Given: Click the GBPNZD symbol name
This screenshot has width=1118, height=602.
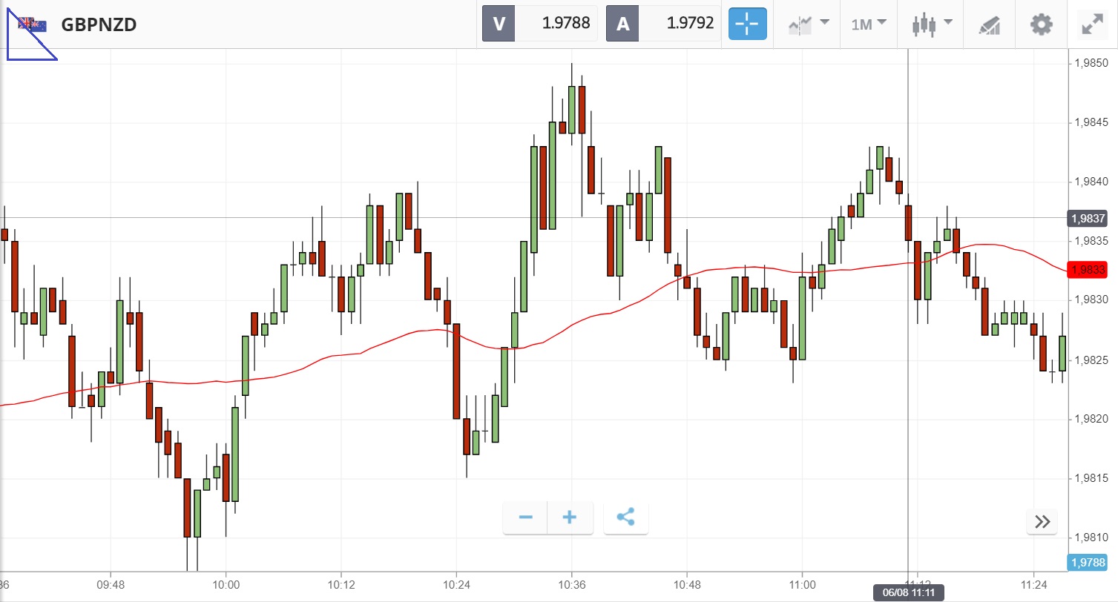Looking at the screenshot, I should point(99,24).
